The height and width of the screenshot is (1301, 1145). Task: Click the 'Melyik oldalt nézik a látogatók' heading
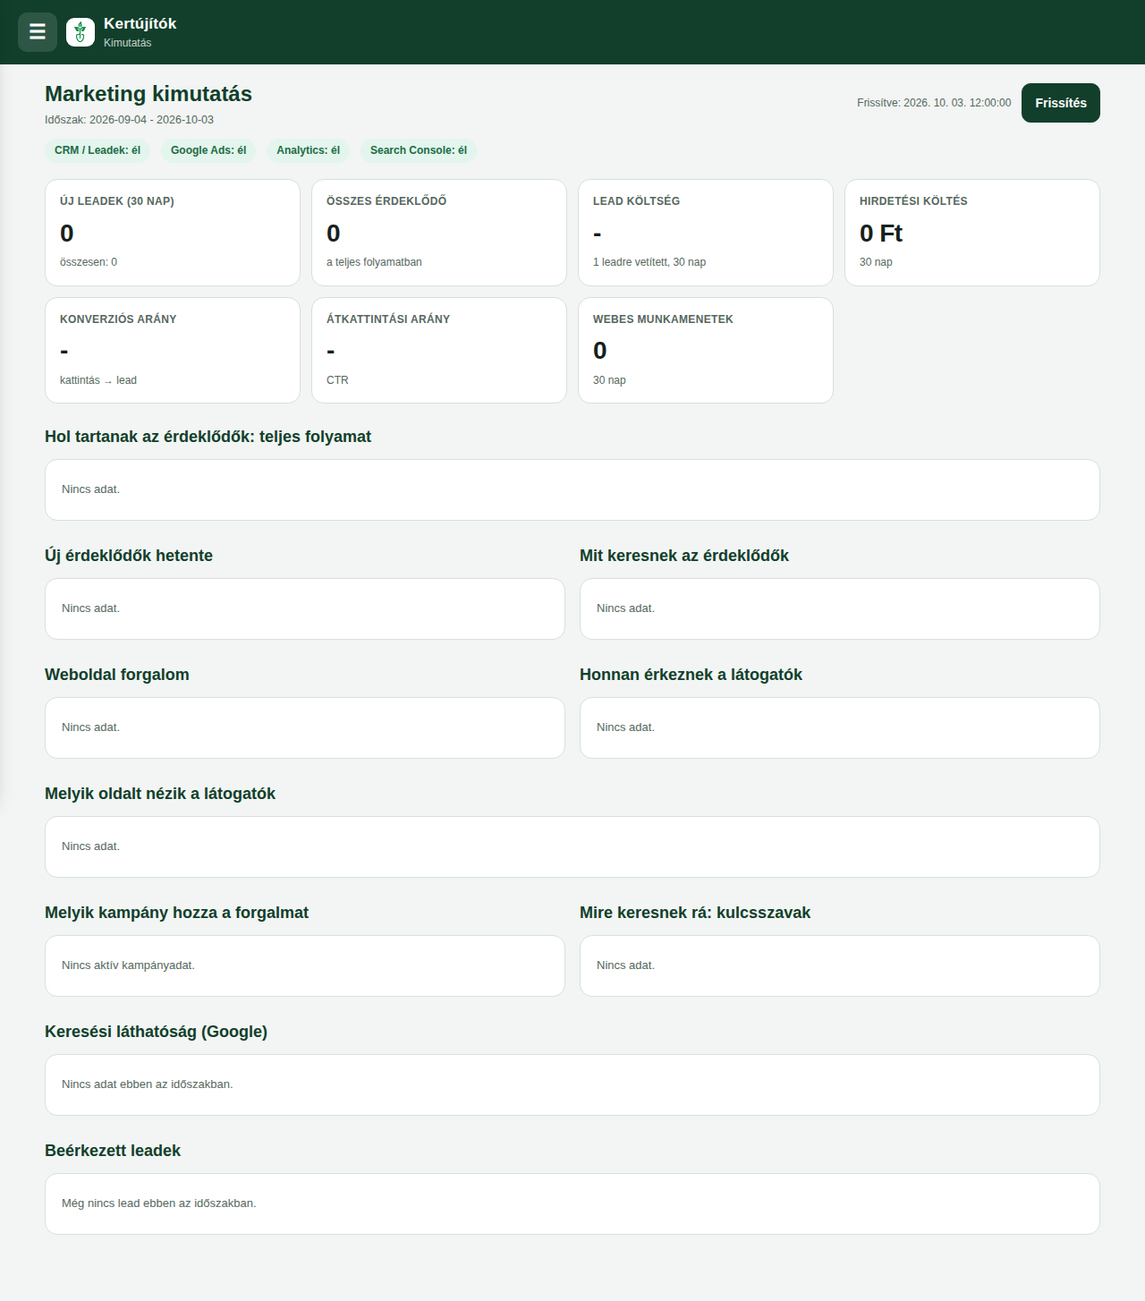pyautogui.click(x=160, y=794)
